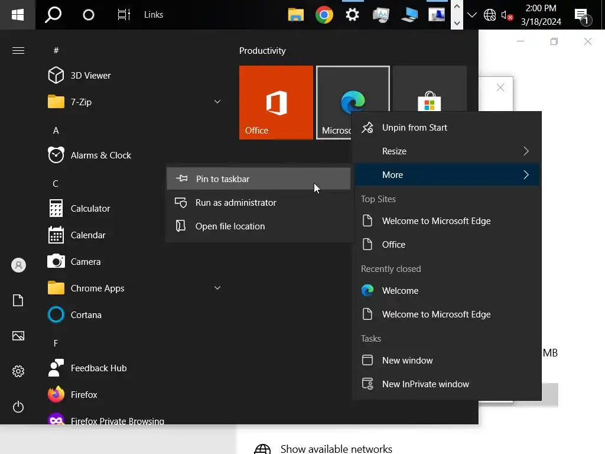Expand the Resize submenu
This screenshot has height=454, width=605.
coord(447,151)
